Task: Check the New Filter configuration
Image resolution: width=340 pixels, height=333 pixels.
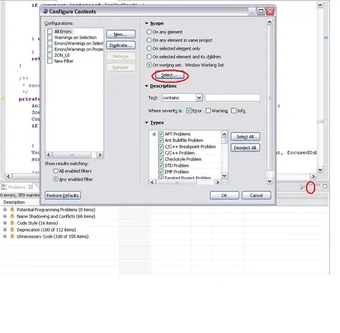Action: tap(50, 61)
